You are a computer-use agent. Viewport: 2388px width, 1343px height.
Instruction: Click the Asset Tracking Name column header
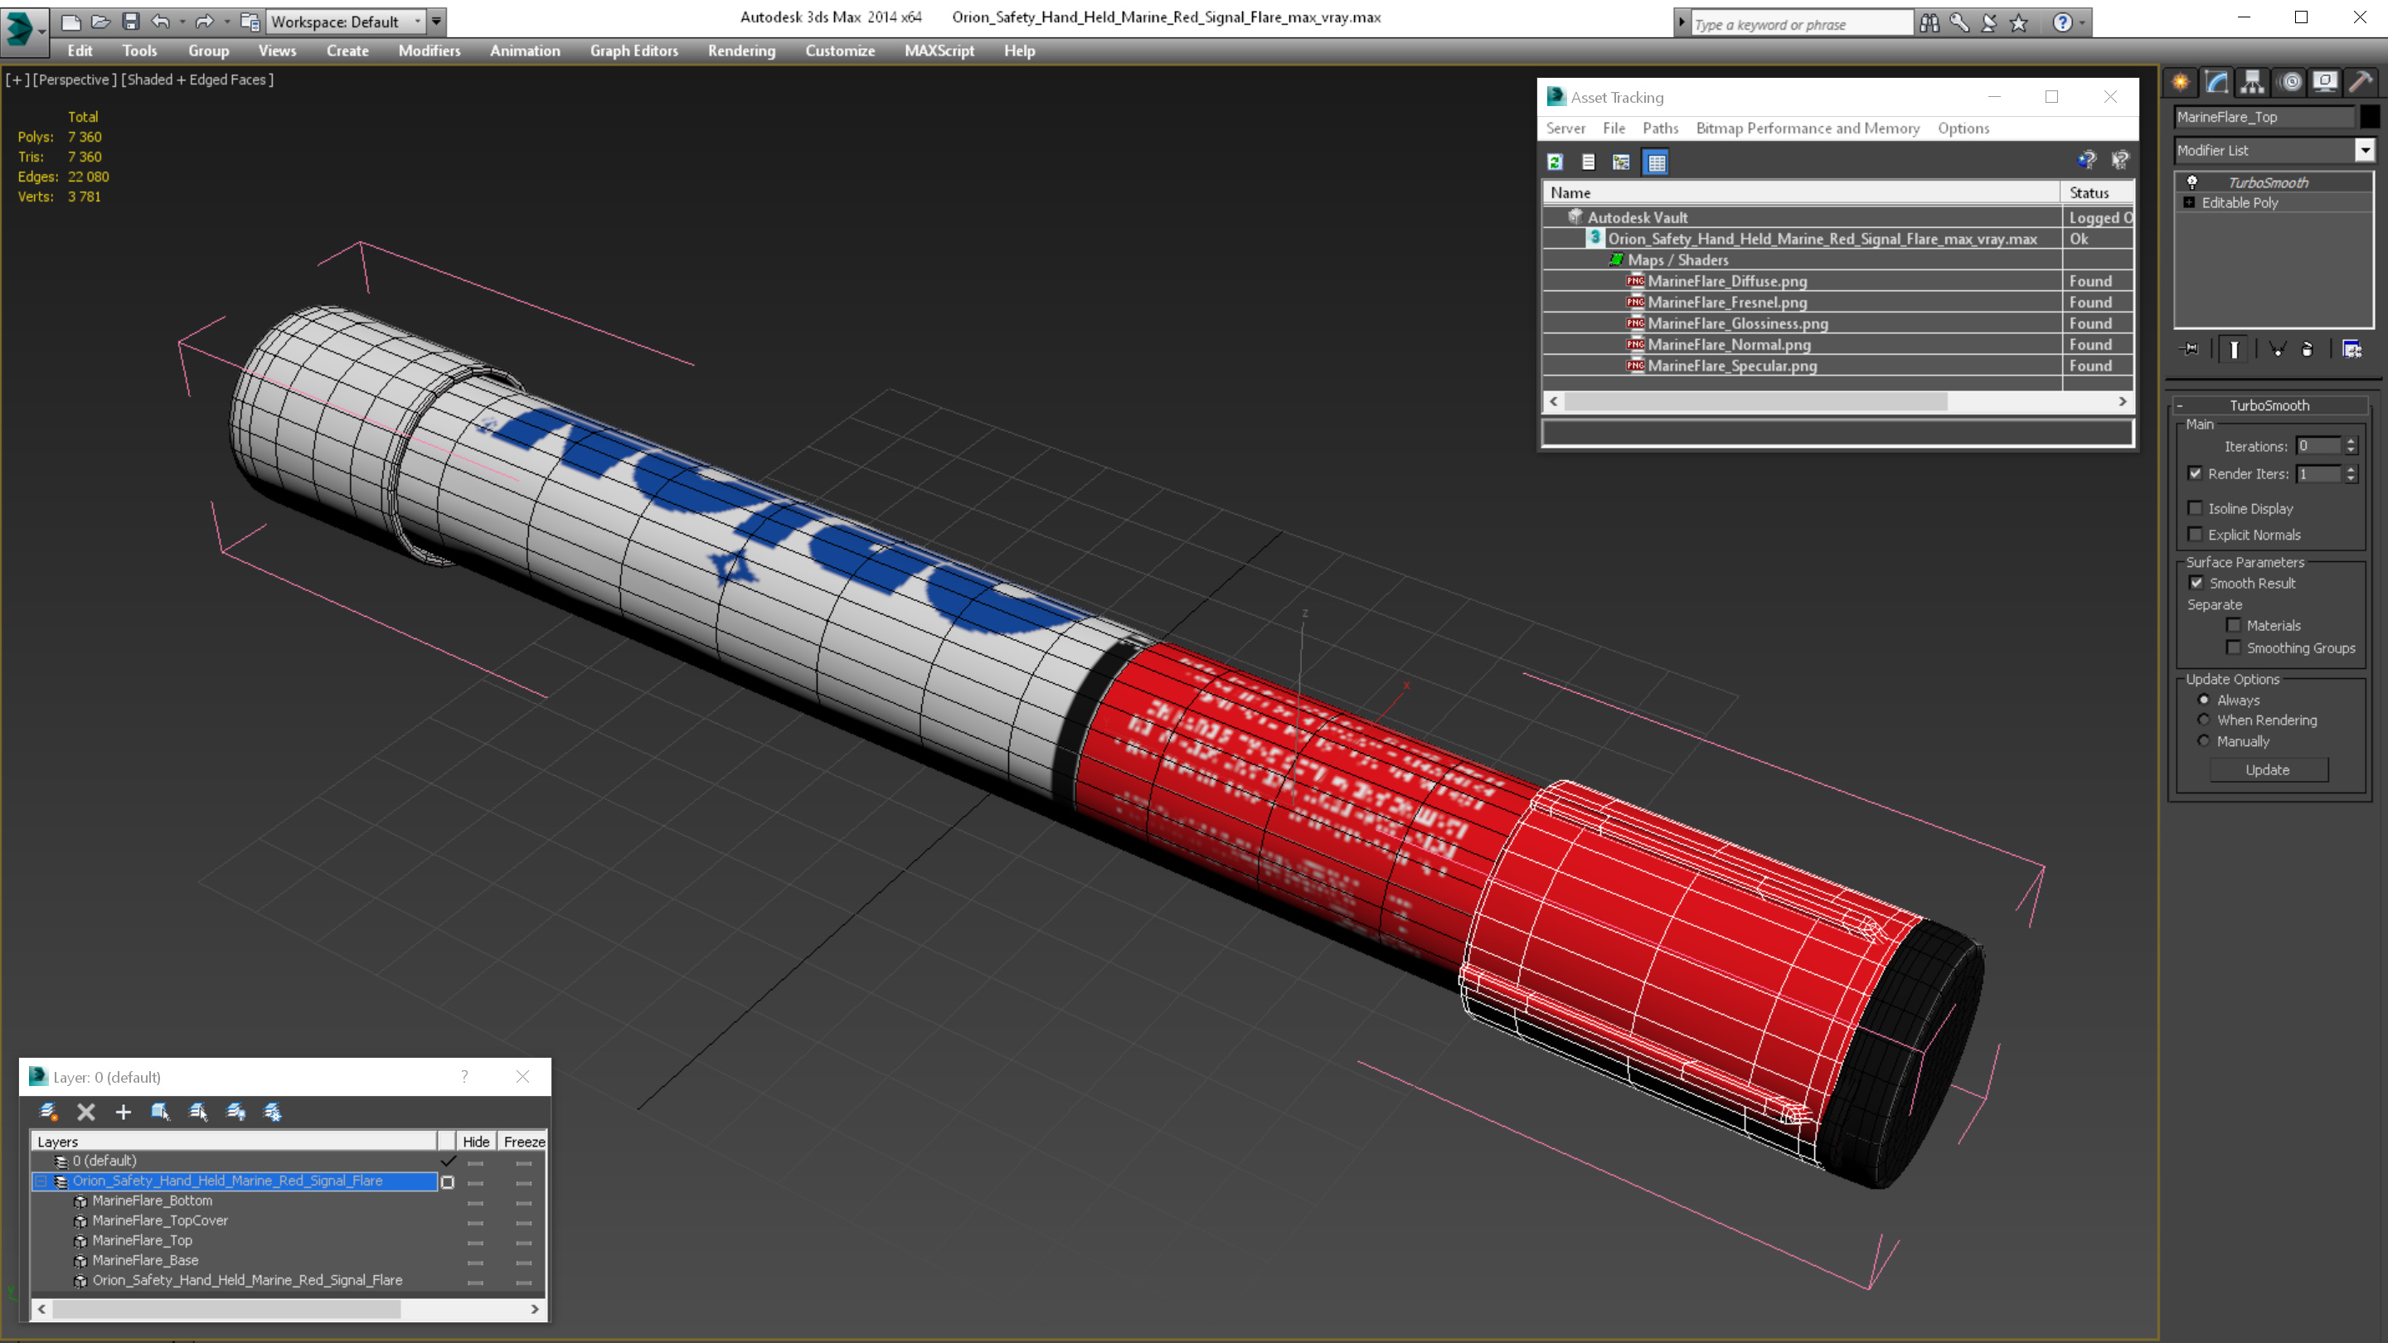[1801, 192]
